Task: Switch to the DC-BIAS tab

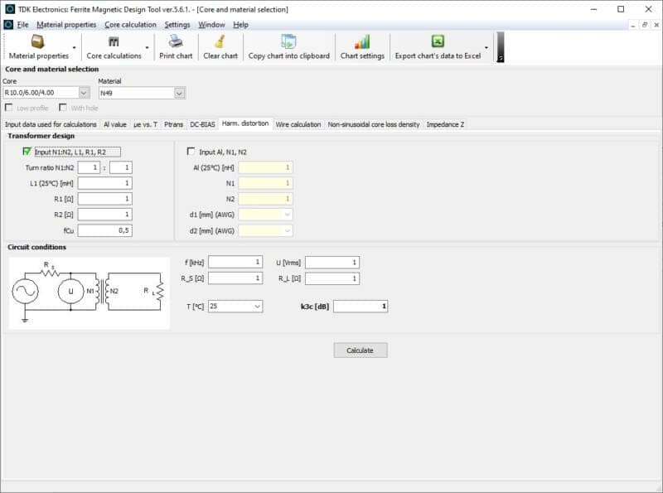Action: coord(202,124)
